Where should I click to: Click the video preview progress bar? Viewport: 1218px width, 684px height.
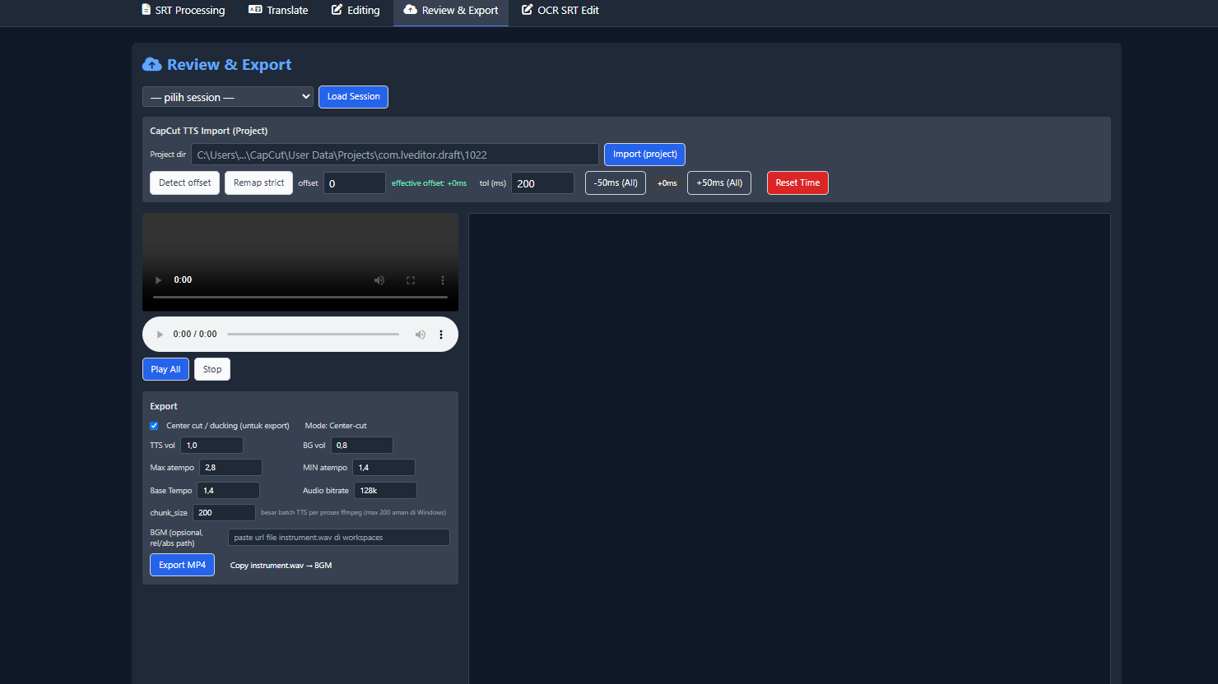point(300,297)
